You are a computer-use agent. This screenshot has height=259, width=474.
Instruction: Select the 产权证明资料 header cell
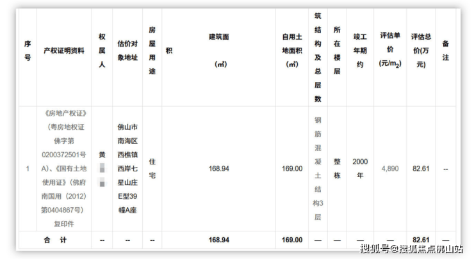(63, 51)
